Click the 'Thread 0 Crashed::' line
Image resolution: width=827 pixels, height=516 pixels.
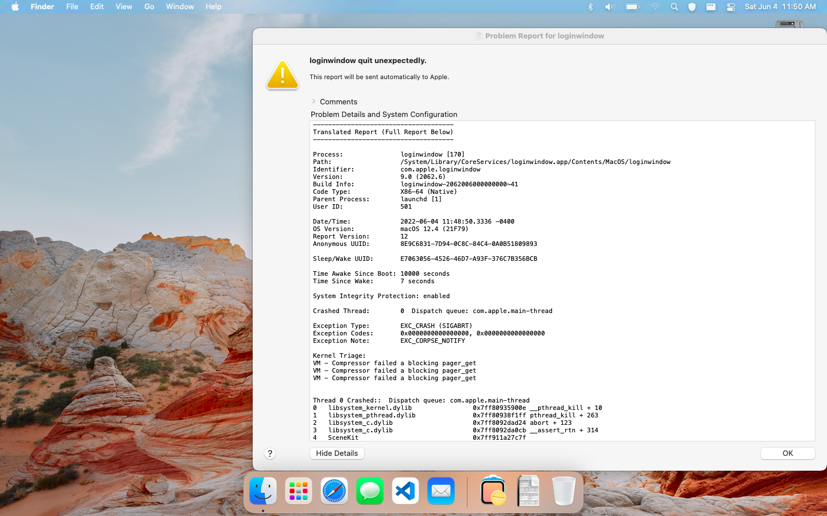coord(421,401)
